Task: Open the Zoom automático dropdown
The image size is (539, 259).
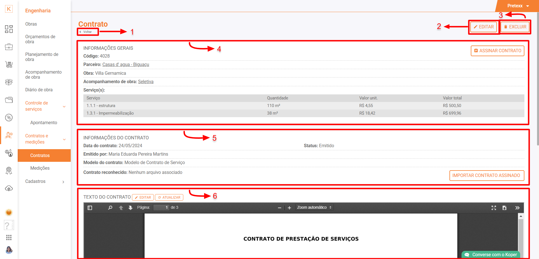Action: [314, 208]
